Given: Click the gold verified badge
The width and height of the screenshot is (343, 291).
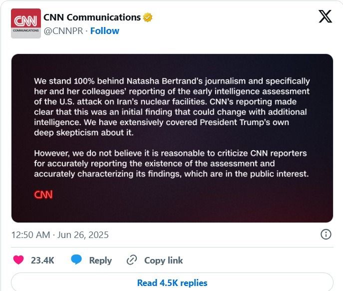Looking at the screenshot, I should click(x=148, y=17).
